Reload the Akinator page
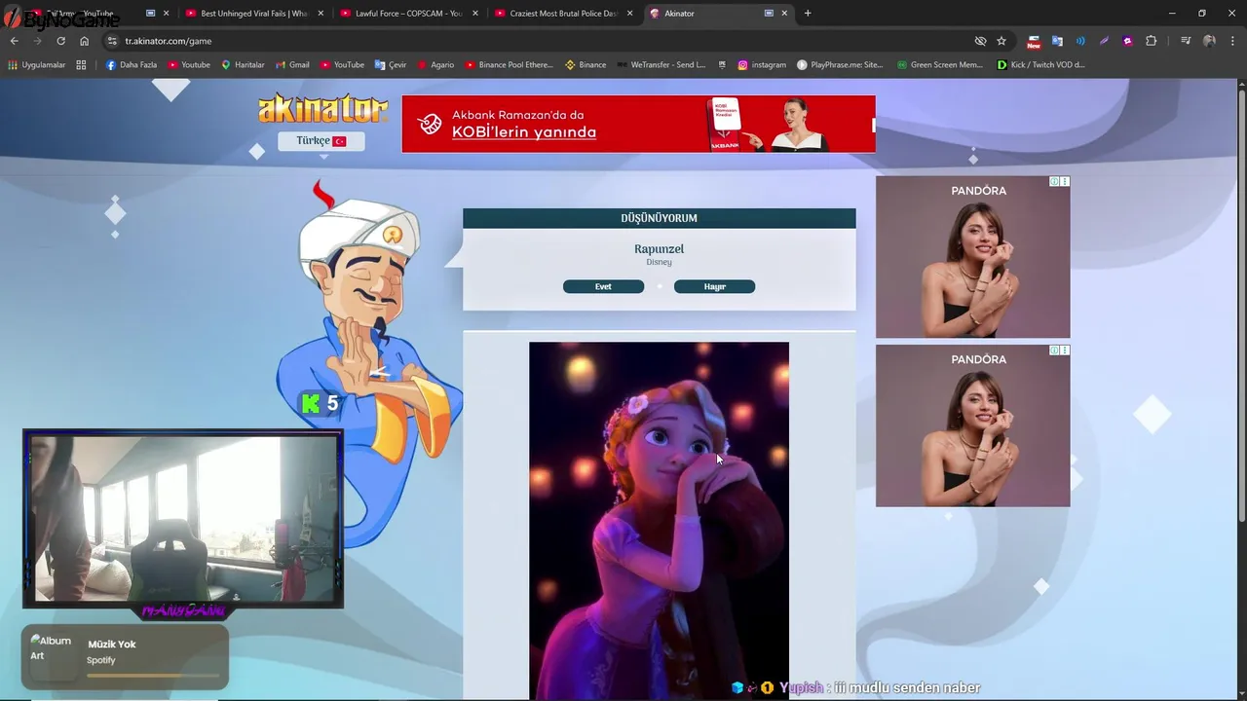1247x701 pixels. click(60, 41)
